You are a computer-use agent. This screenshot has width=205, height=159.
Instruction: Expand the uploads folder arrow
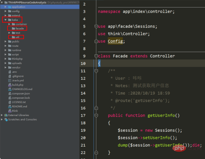[x=5, y=63]
